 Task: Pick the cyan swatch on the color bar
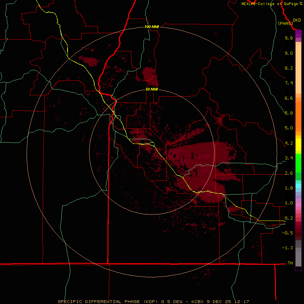click(x=298, y=186)
